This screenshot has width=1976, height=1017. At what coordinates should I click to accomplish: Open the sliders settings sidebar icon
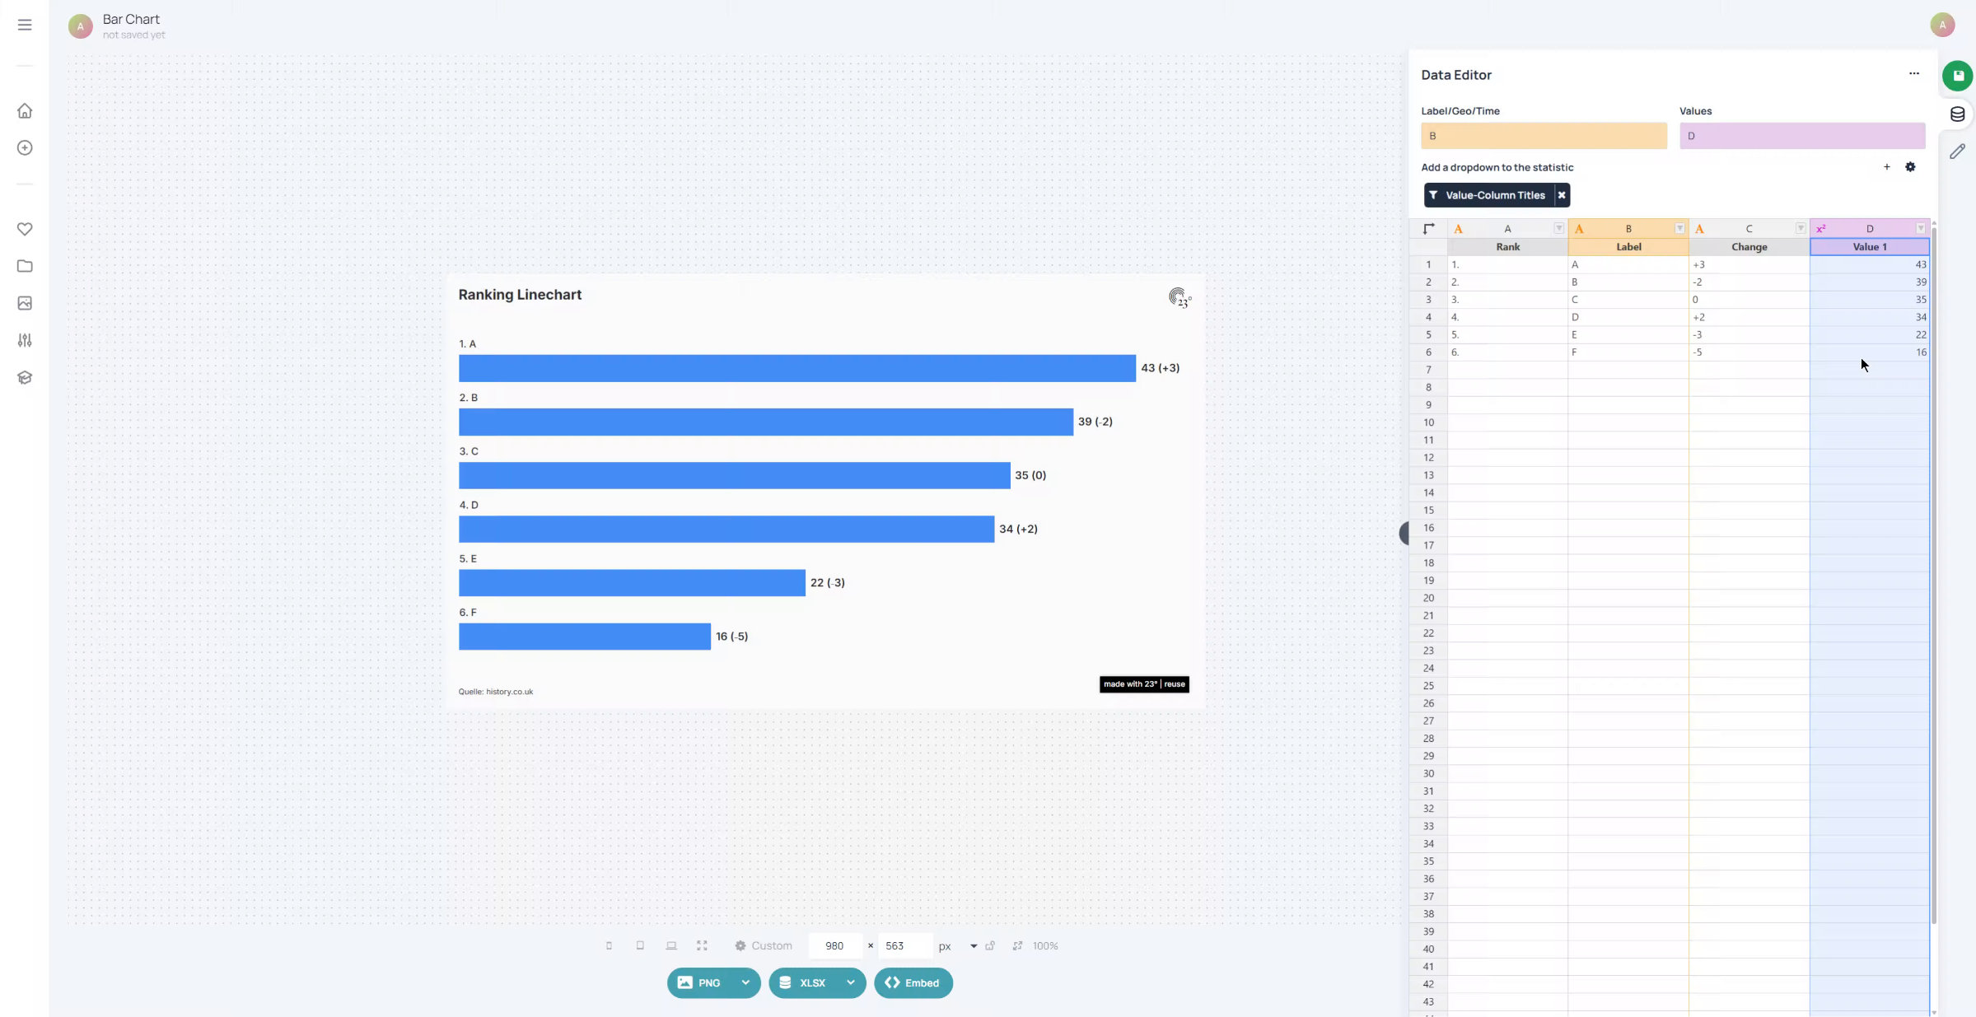25,340
